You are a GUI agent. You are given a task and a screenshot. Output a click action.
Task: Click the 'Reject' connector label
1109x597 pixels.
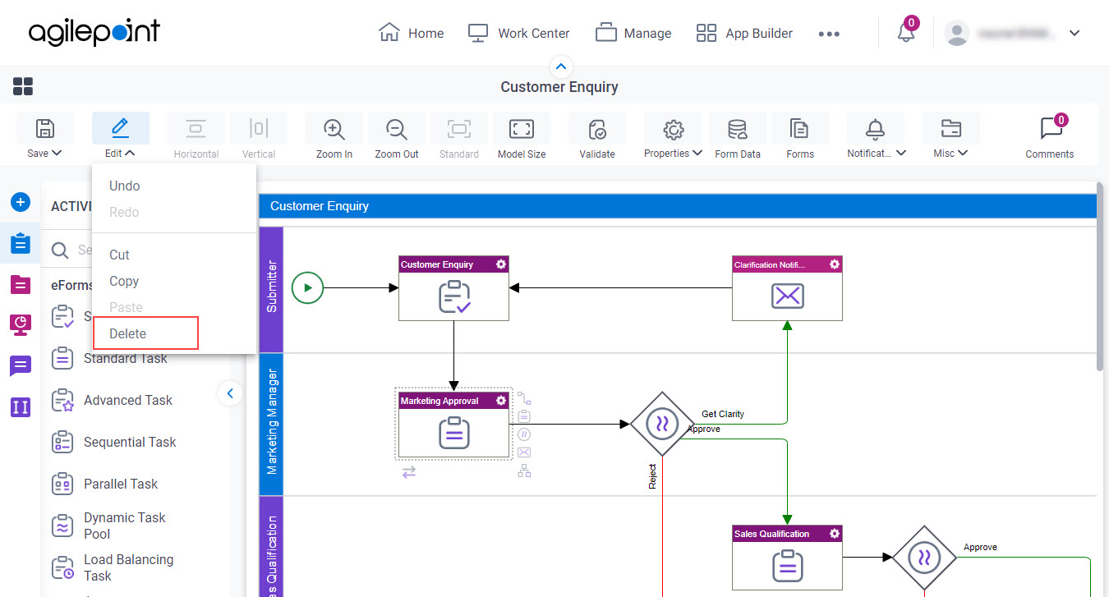click(652, 477)
